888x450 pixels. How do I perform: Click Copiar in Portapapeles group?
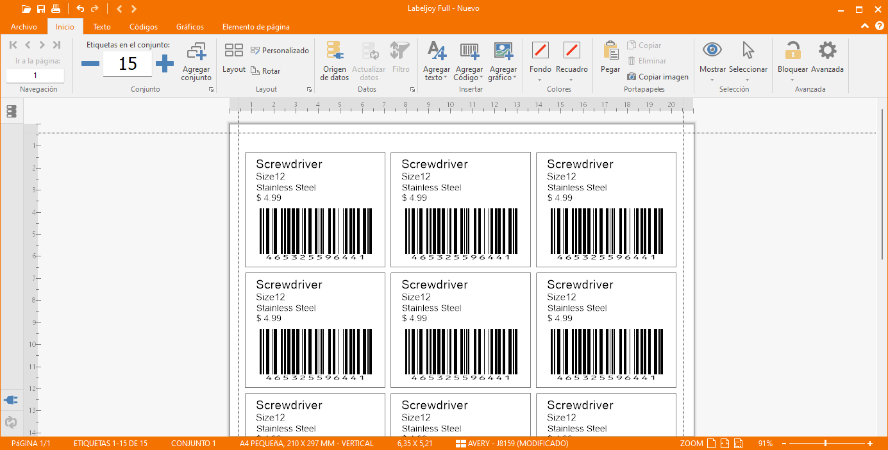[644, 46]
